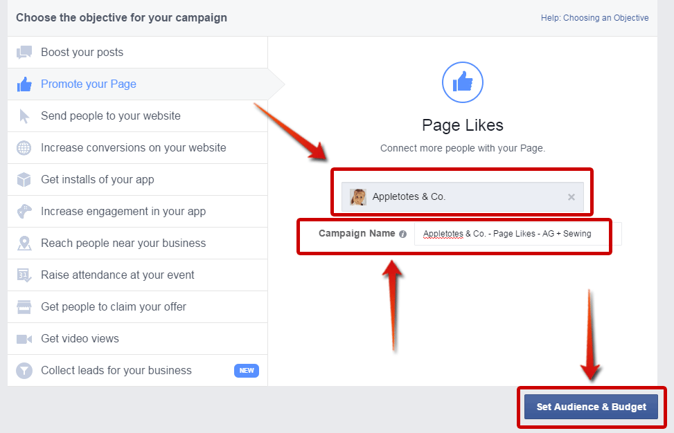Select the calendar icon for event attendance
Image resolution: width=674 pixels, height=433 pixels.
24,275
